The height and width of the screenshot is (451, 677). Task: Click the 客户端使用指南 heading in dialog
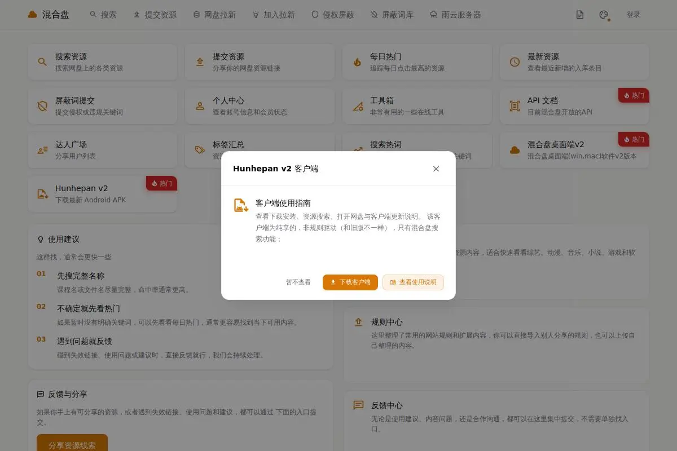coord(283,203)
